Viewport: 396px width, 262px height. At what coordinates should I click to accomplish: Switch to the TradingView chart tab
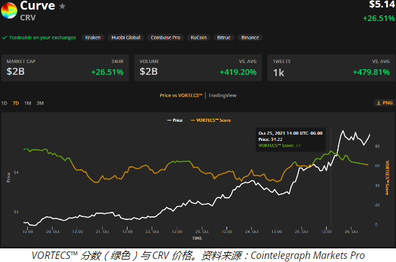tap(222, 95)
